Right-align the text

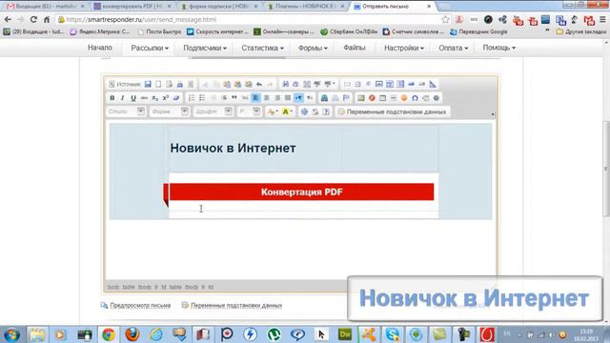[277, 98]
